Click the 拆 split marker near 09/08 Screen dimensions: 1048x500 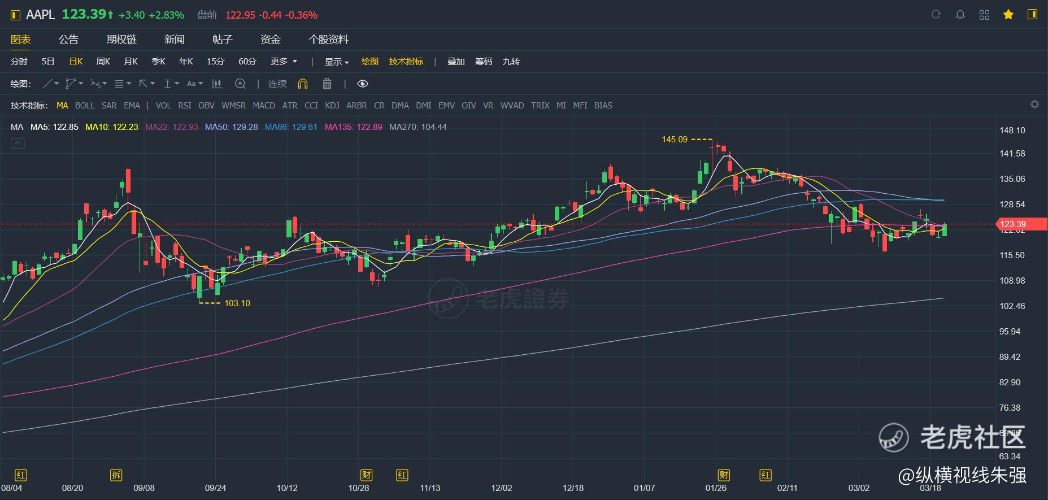click(116, 475)
